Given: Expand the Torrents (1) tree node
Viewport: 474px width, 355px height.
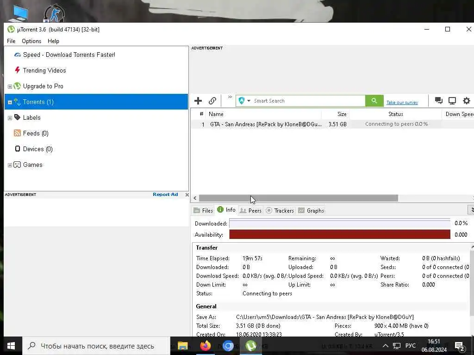Looking at the screenshot, I should click(10, 102).
